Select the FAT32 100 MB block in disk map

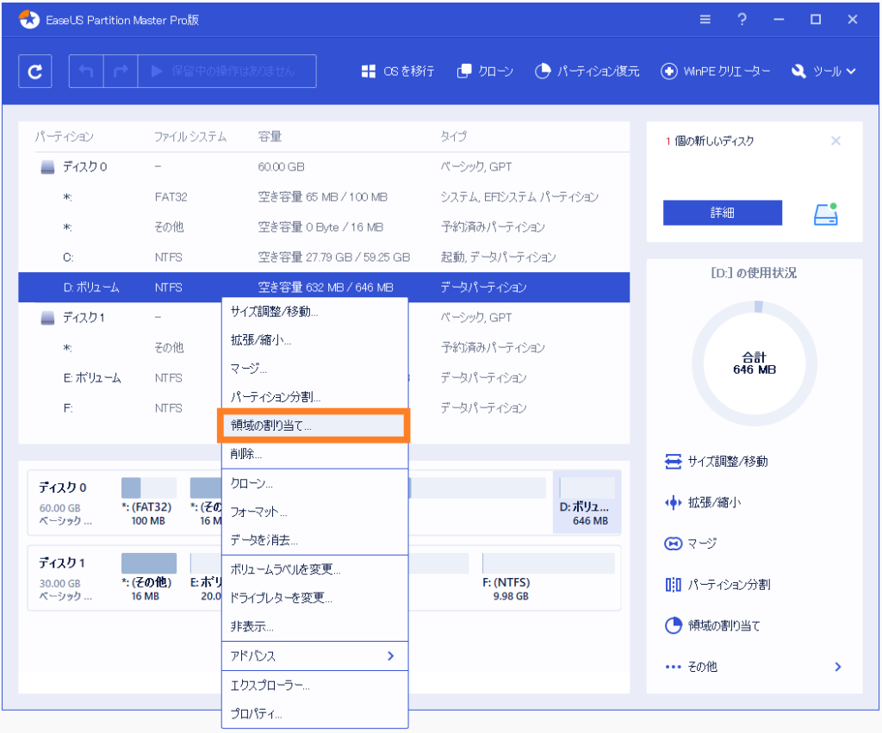tap(148, 502)
